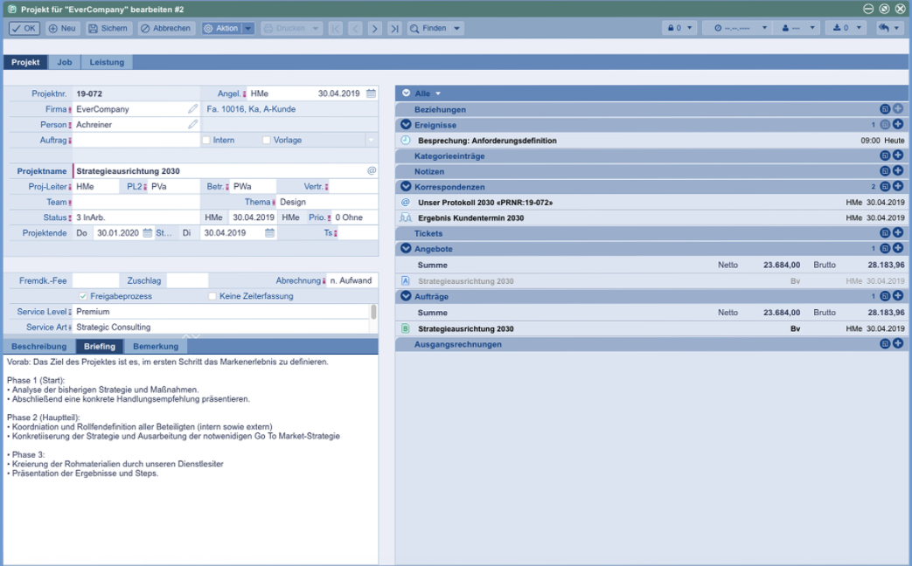
Task: Enable the Vorlage checkbox
Action: 267,139
